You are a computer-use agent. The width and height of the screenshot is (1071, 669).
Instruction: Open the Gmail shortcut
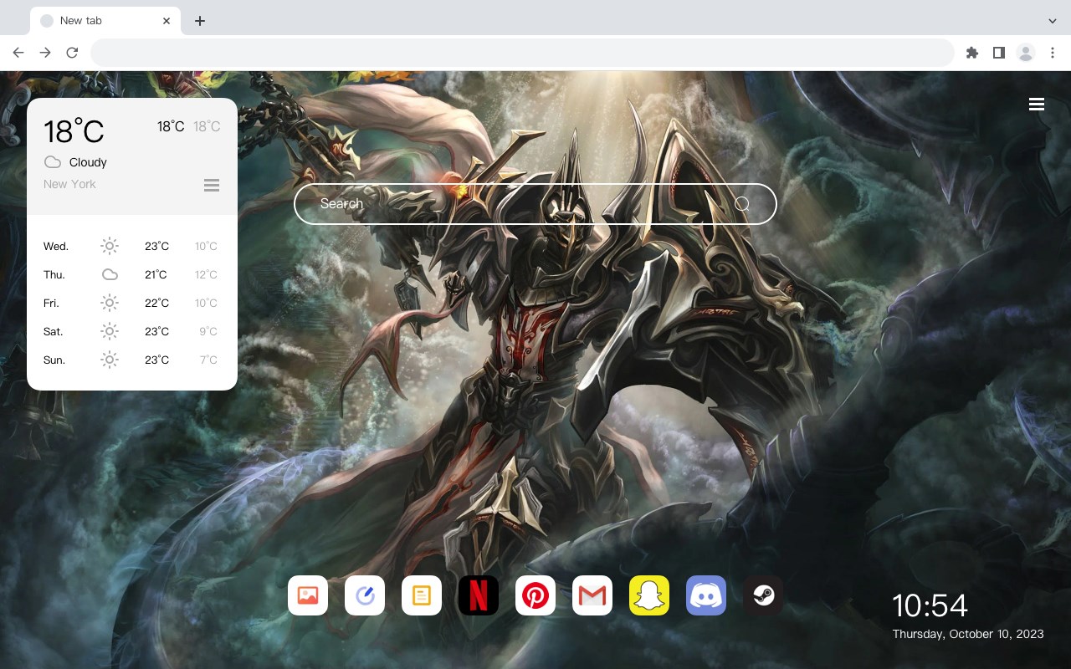(592, 595)
